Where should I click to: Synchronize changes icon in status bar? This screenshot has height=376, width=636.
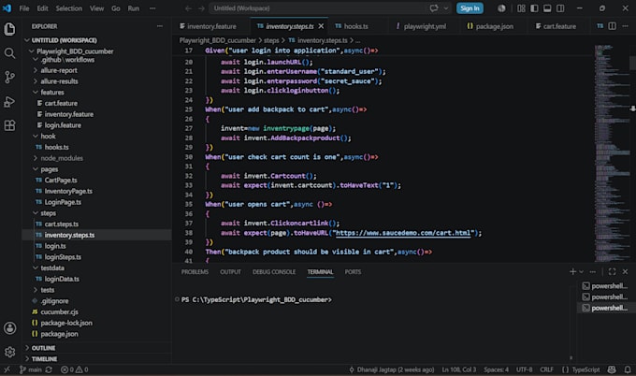49,369
